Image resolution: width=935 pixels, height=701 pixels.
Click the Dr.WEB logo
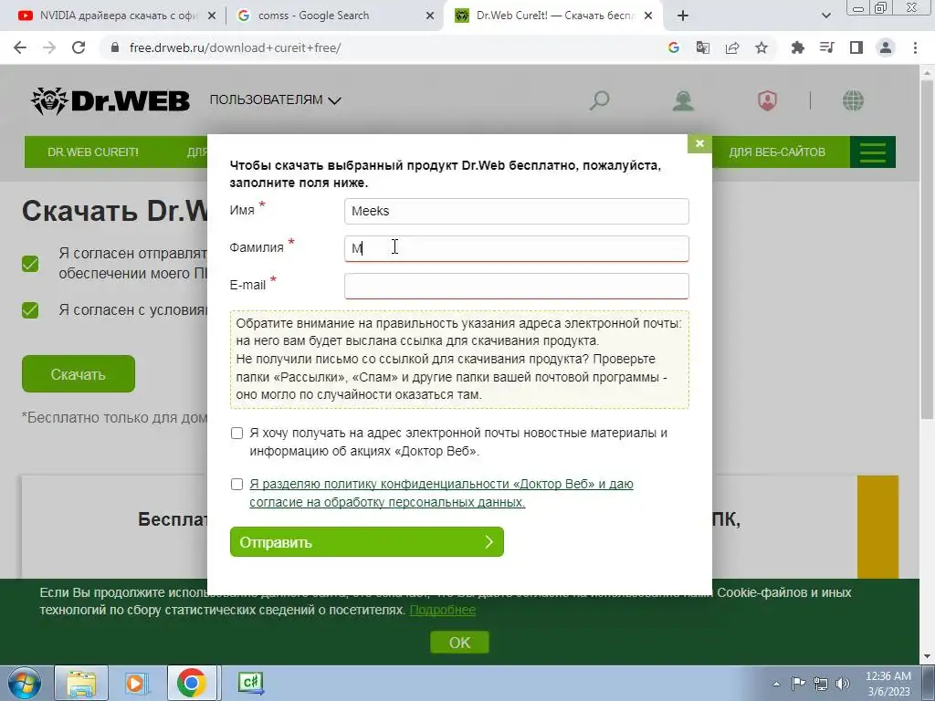110,100
